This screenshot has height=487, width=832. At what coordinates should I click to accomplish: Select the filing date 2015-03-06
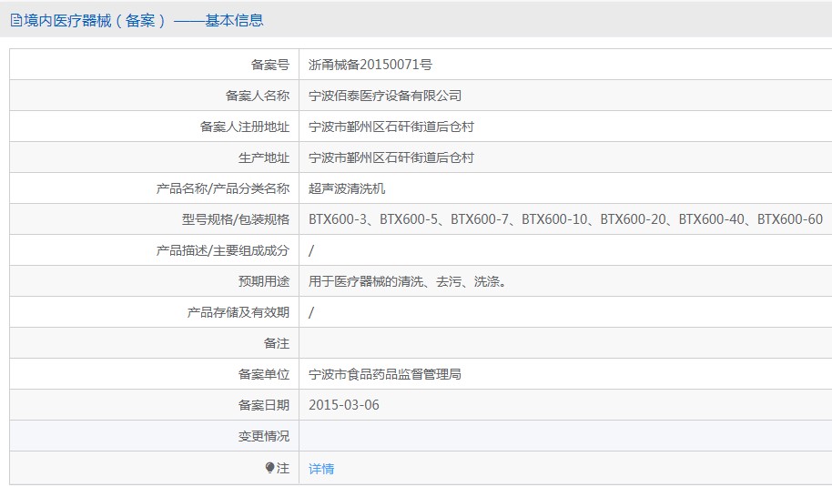tap(344, 405)
